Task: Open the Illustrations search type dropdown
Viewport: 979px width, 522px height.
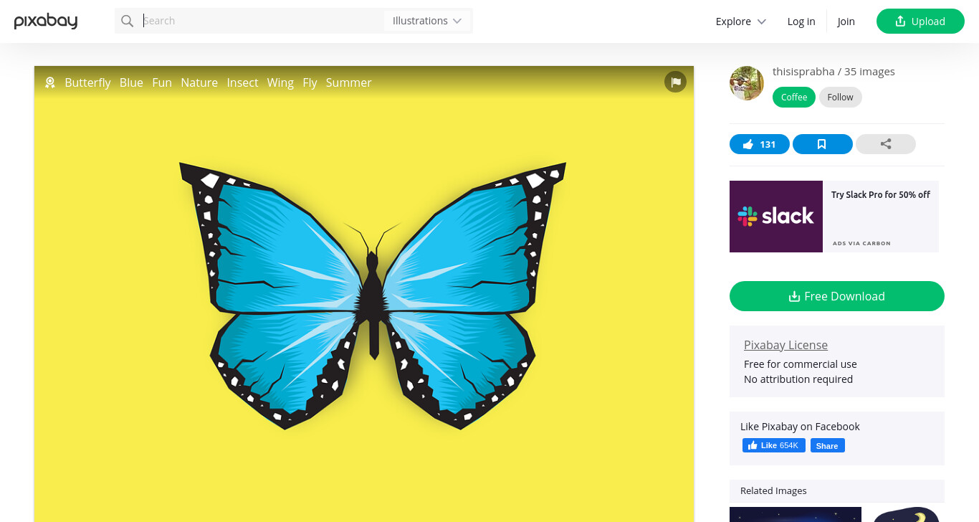Action: click(x=427, y=21)
